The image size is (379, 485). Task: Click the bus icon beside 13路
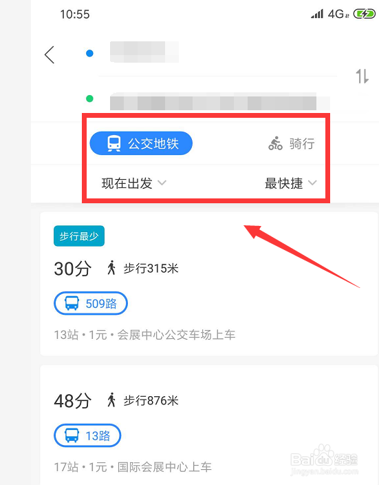(72, 435)
